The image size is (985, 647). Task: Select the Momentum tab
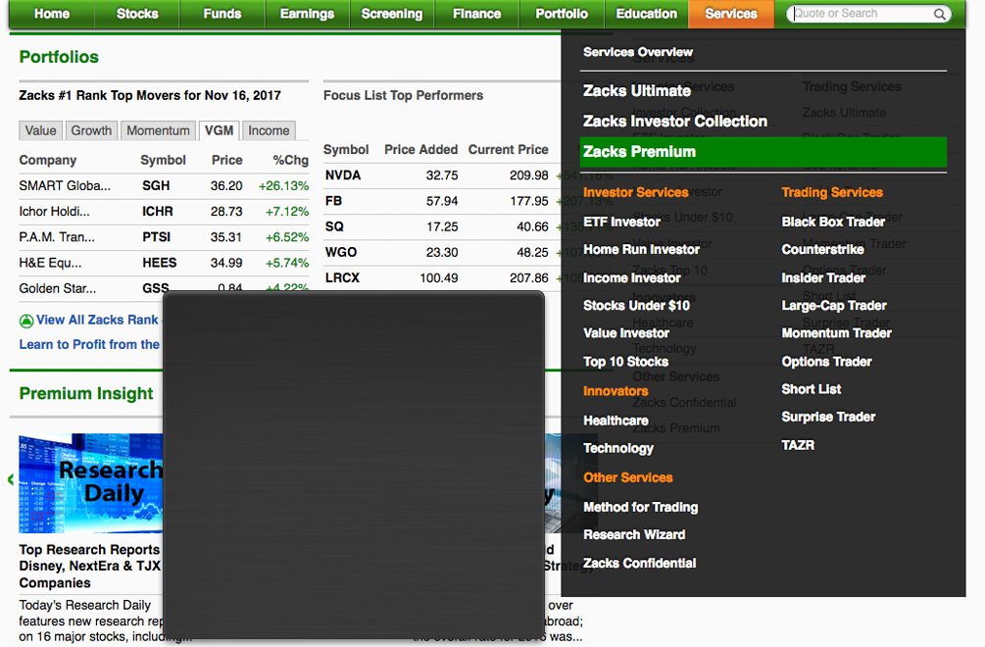click(158, 130)
